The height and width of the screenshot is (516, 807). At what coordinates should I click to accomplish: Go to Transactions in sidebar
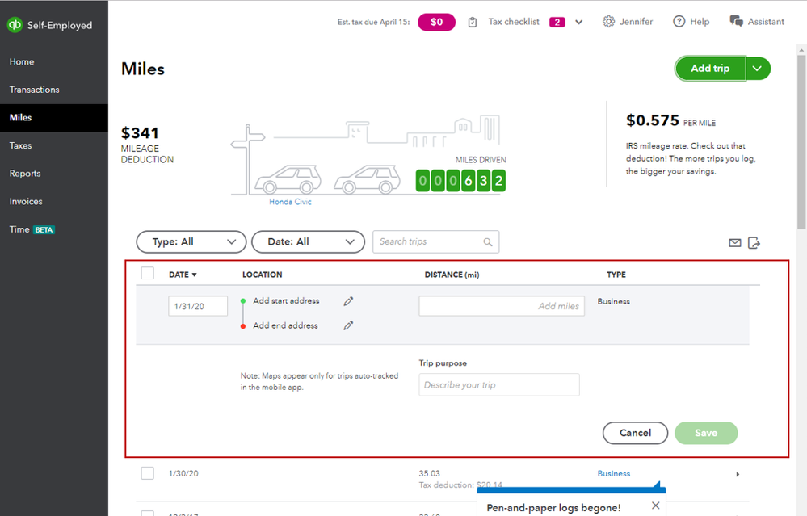(x=35, y=90)
